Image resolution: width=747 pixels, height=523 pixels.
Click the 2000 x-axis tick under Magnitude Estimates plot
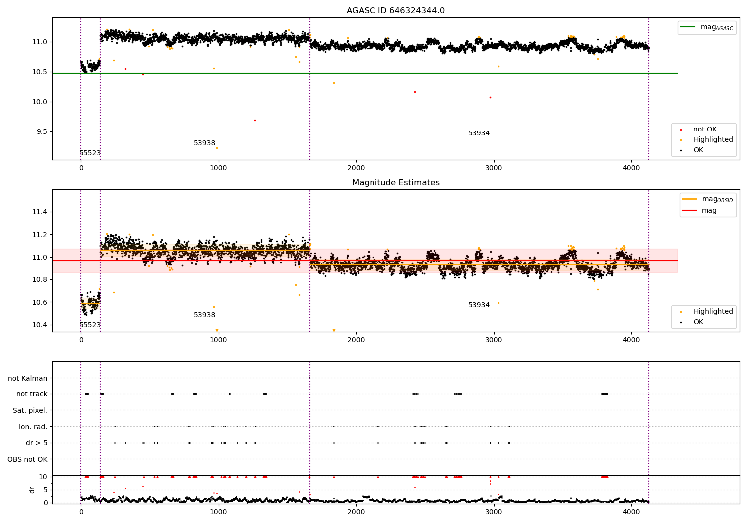[x=356, y=340]
